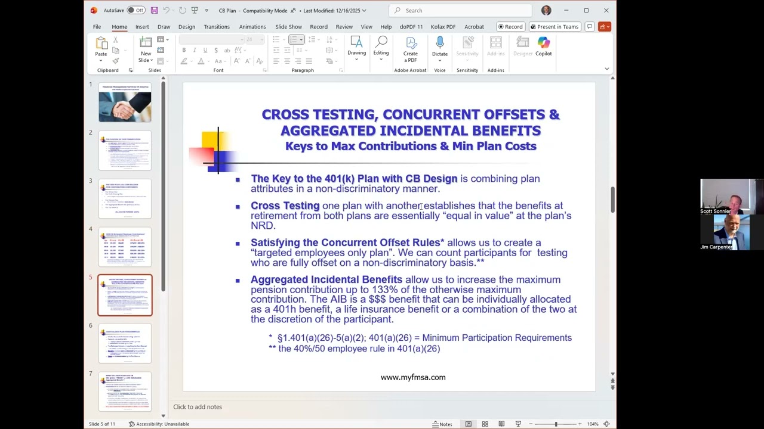Click the Align Left icon
The height and width of the screenshot is (429, 764).
(x=276, y=61)
